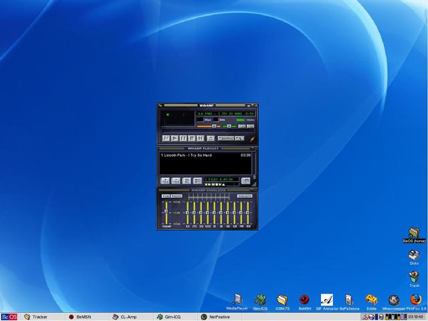Open the FireFox 0.8 desktop icon

(x=416, y=302)
